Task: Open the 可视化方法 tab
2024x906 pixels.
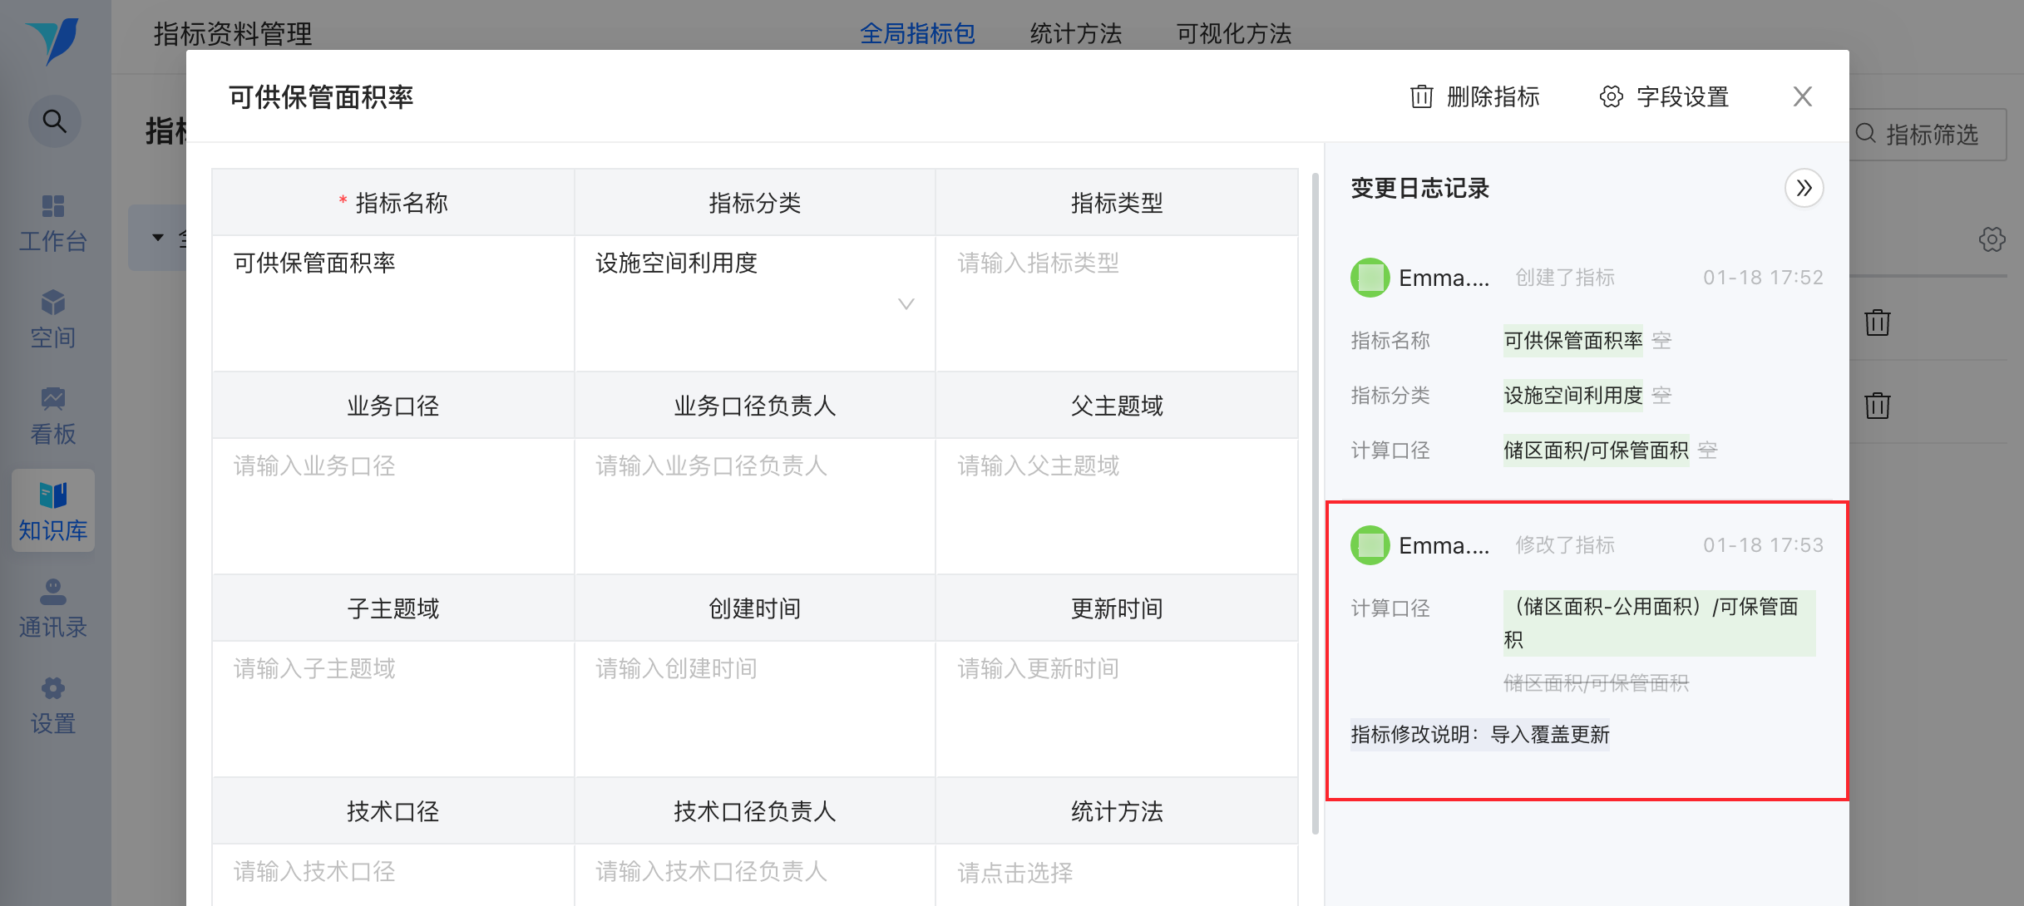Action: click(x=1233, y=33)
